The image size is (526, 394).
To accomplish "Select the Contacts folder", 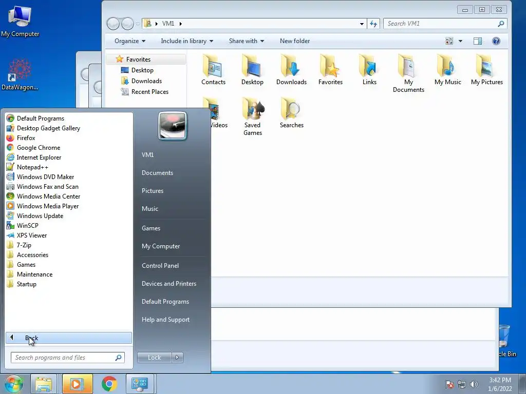I will [213, 70].
